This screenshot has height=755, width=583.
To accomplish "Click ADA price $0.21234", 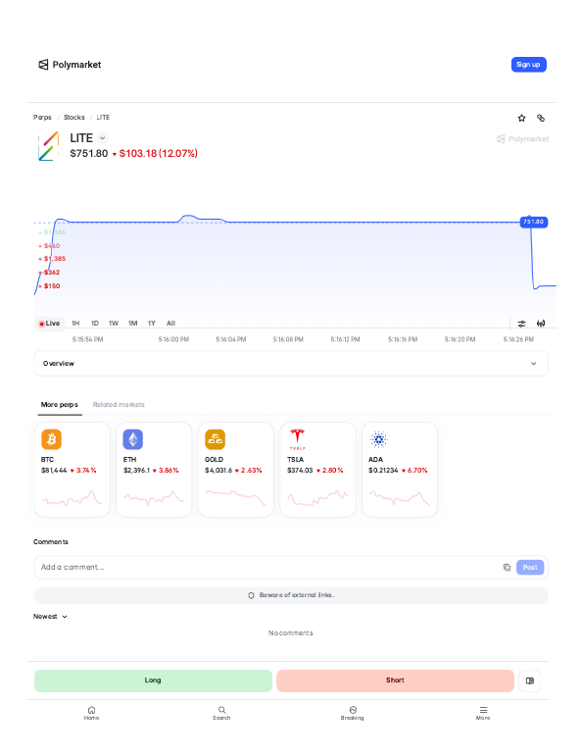I will tap(383, 471).
